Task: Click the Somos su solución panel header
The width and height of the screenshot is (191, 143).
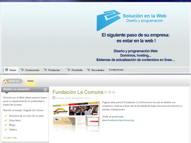Action: pos(25,89)
